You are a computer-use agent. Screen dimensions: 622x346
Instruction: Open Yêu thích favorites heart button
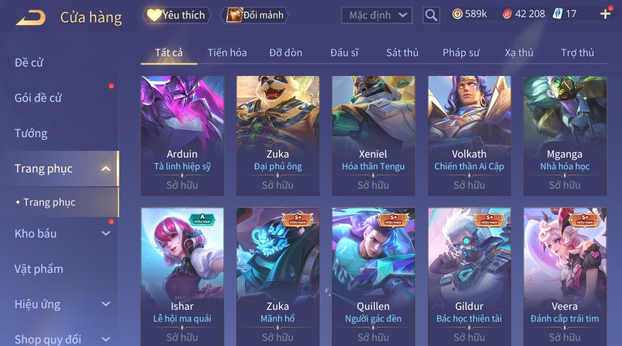point(177,15)
